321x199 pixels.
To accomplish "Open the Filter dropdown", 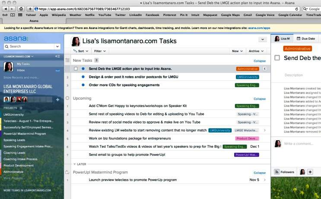I will (100, 51).
